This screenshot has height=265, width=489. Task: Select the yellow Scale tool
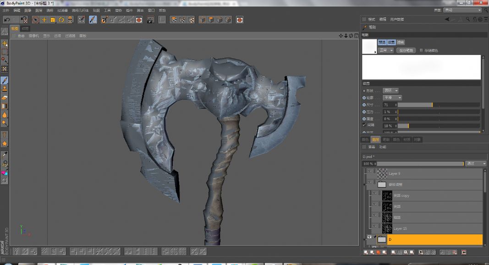53,20
